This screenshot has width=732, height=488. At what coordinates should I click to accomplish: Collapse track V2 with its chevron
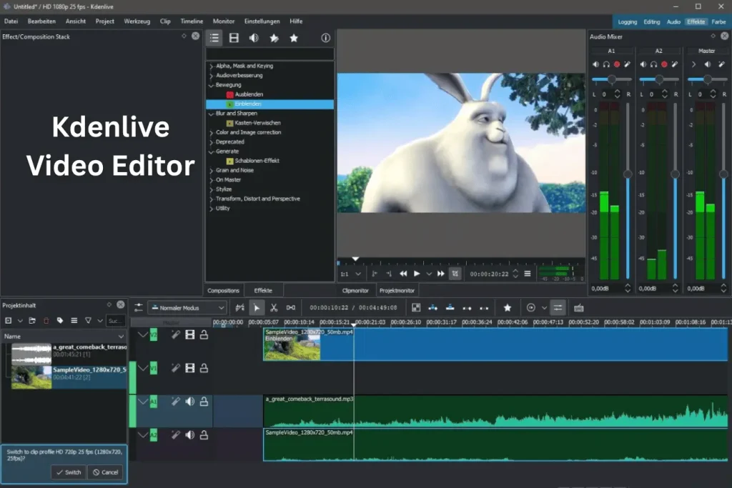[143, 334]
